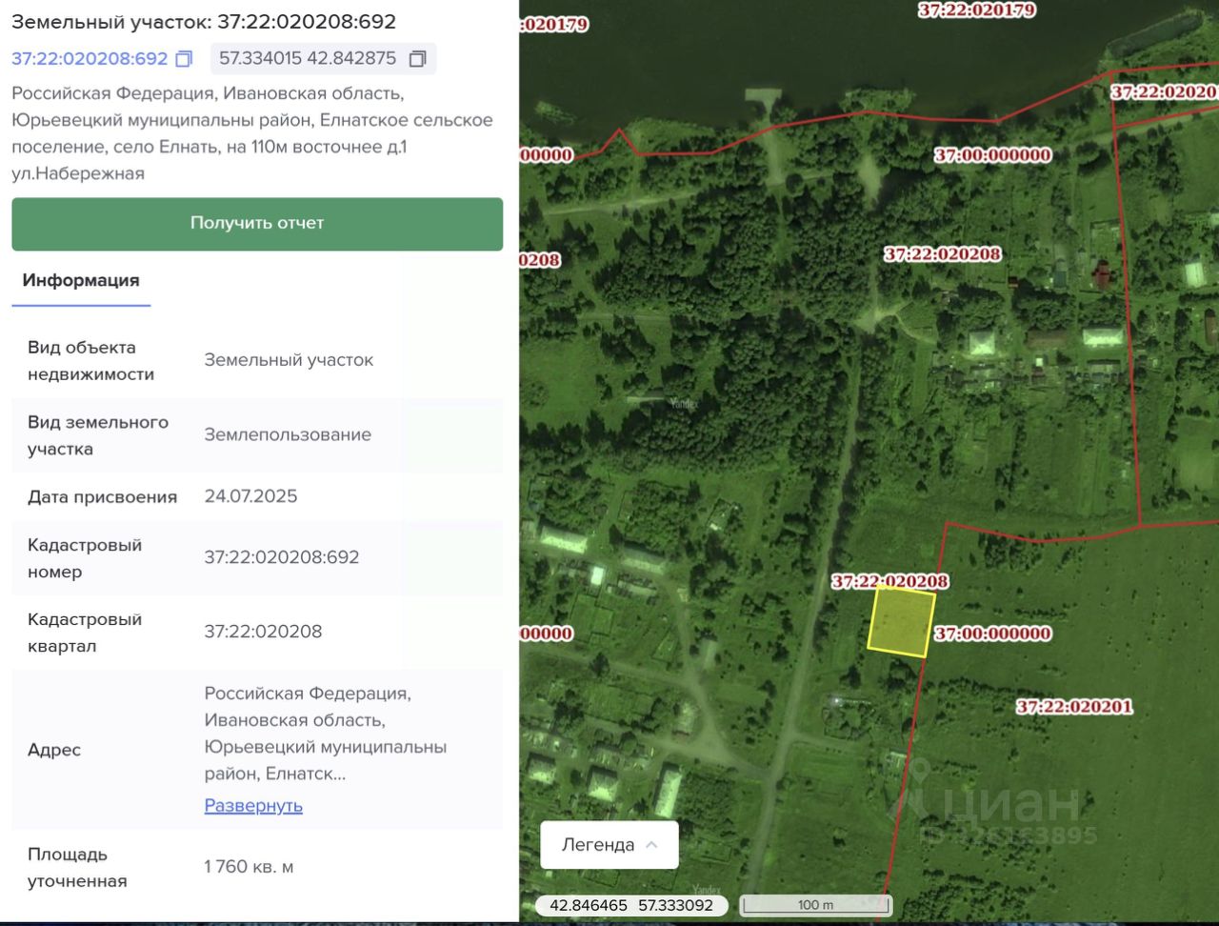This screenshot has height=926, width=1219.
Task: Copy the cadastral number 37:22:020208:692
Action: pyautogui.click(x=184, y=59)
